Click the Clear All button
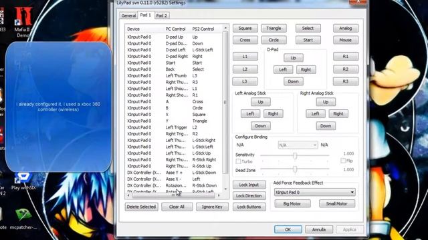This screenshot has height=240, width=428. (177, 207)
